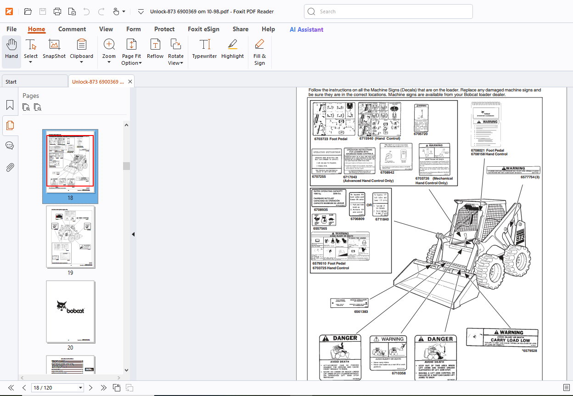Viewport: 573px width, 396px height.
Task: Switch to the Start tab
Action: [x=34, y=81]
